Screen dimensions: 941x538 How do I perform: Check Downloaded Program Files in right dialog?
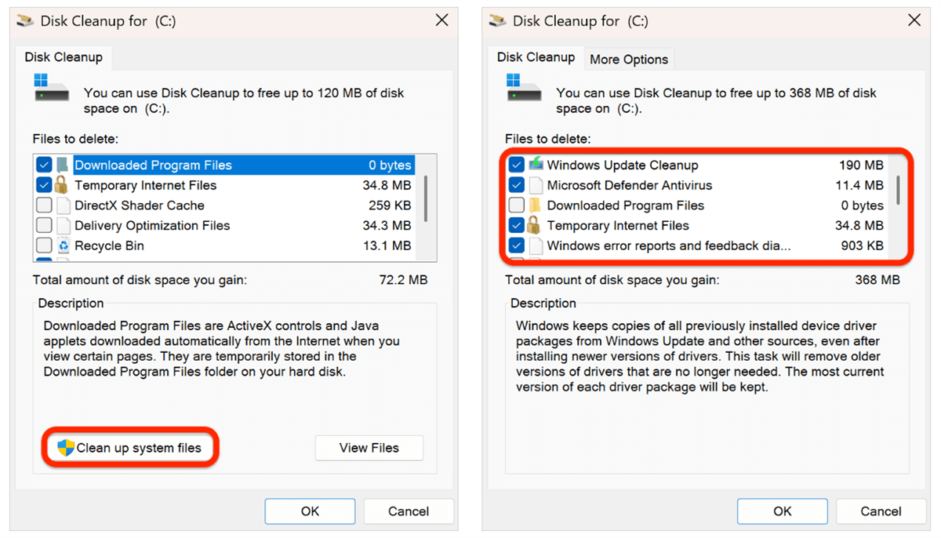516,205
